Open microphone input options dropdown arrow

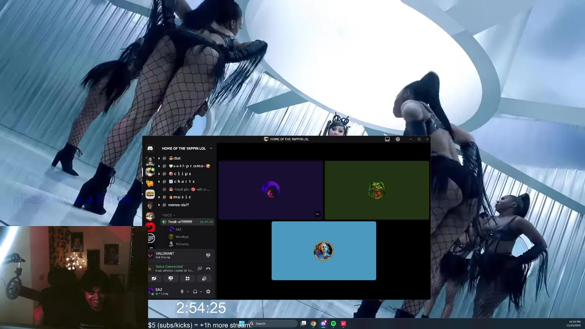pyautogui.click(x=187, y=292)
